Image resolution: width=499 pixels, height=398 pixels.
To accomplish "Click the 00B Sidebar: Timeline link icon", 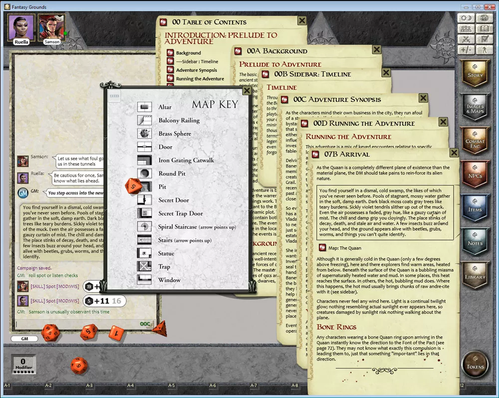I will click(x=265, y=74).
